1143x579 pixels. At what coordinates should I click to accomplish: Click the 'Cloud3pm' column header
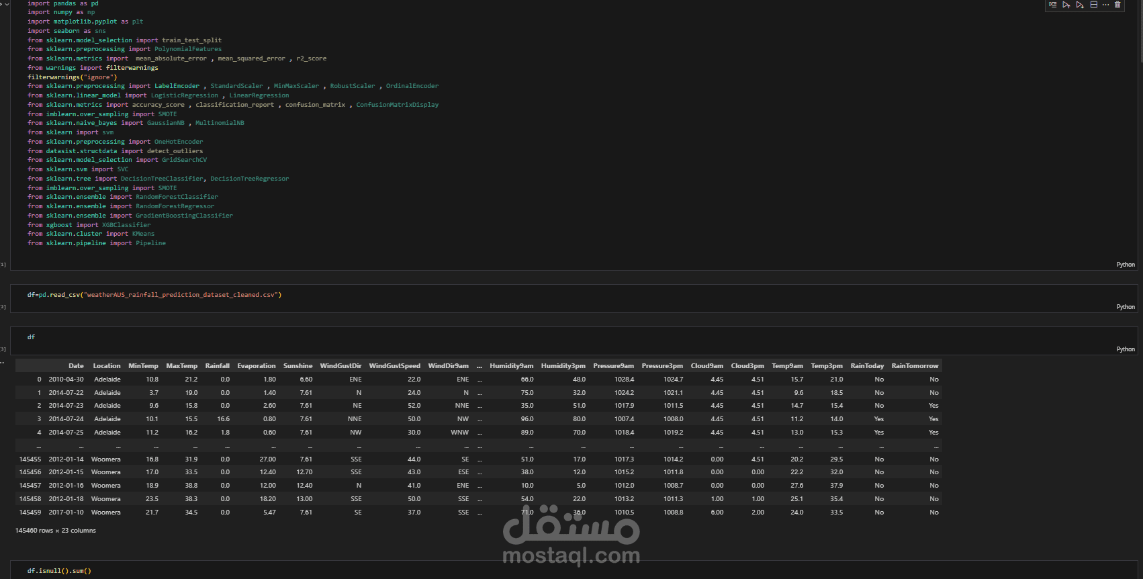click(747, 366)
